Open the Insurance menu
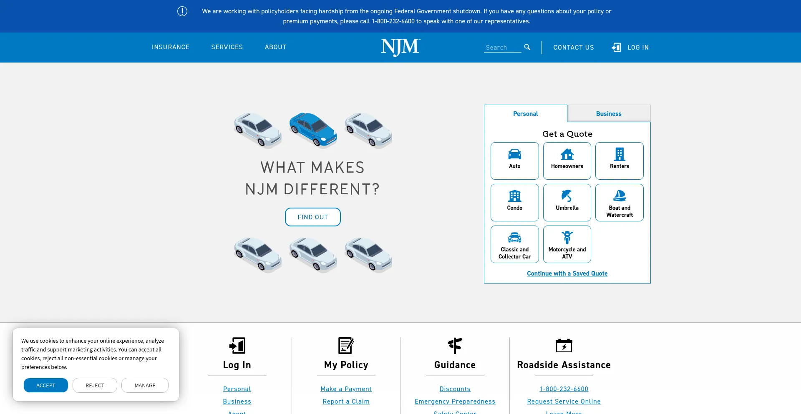The height and width of the screenshot is (414, 801). pyautogui.click(x=171, y=47)
